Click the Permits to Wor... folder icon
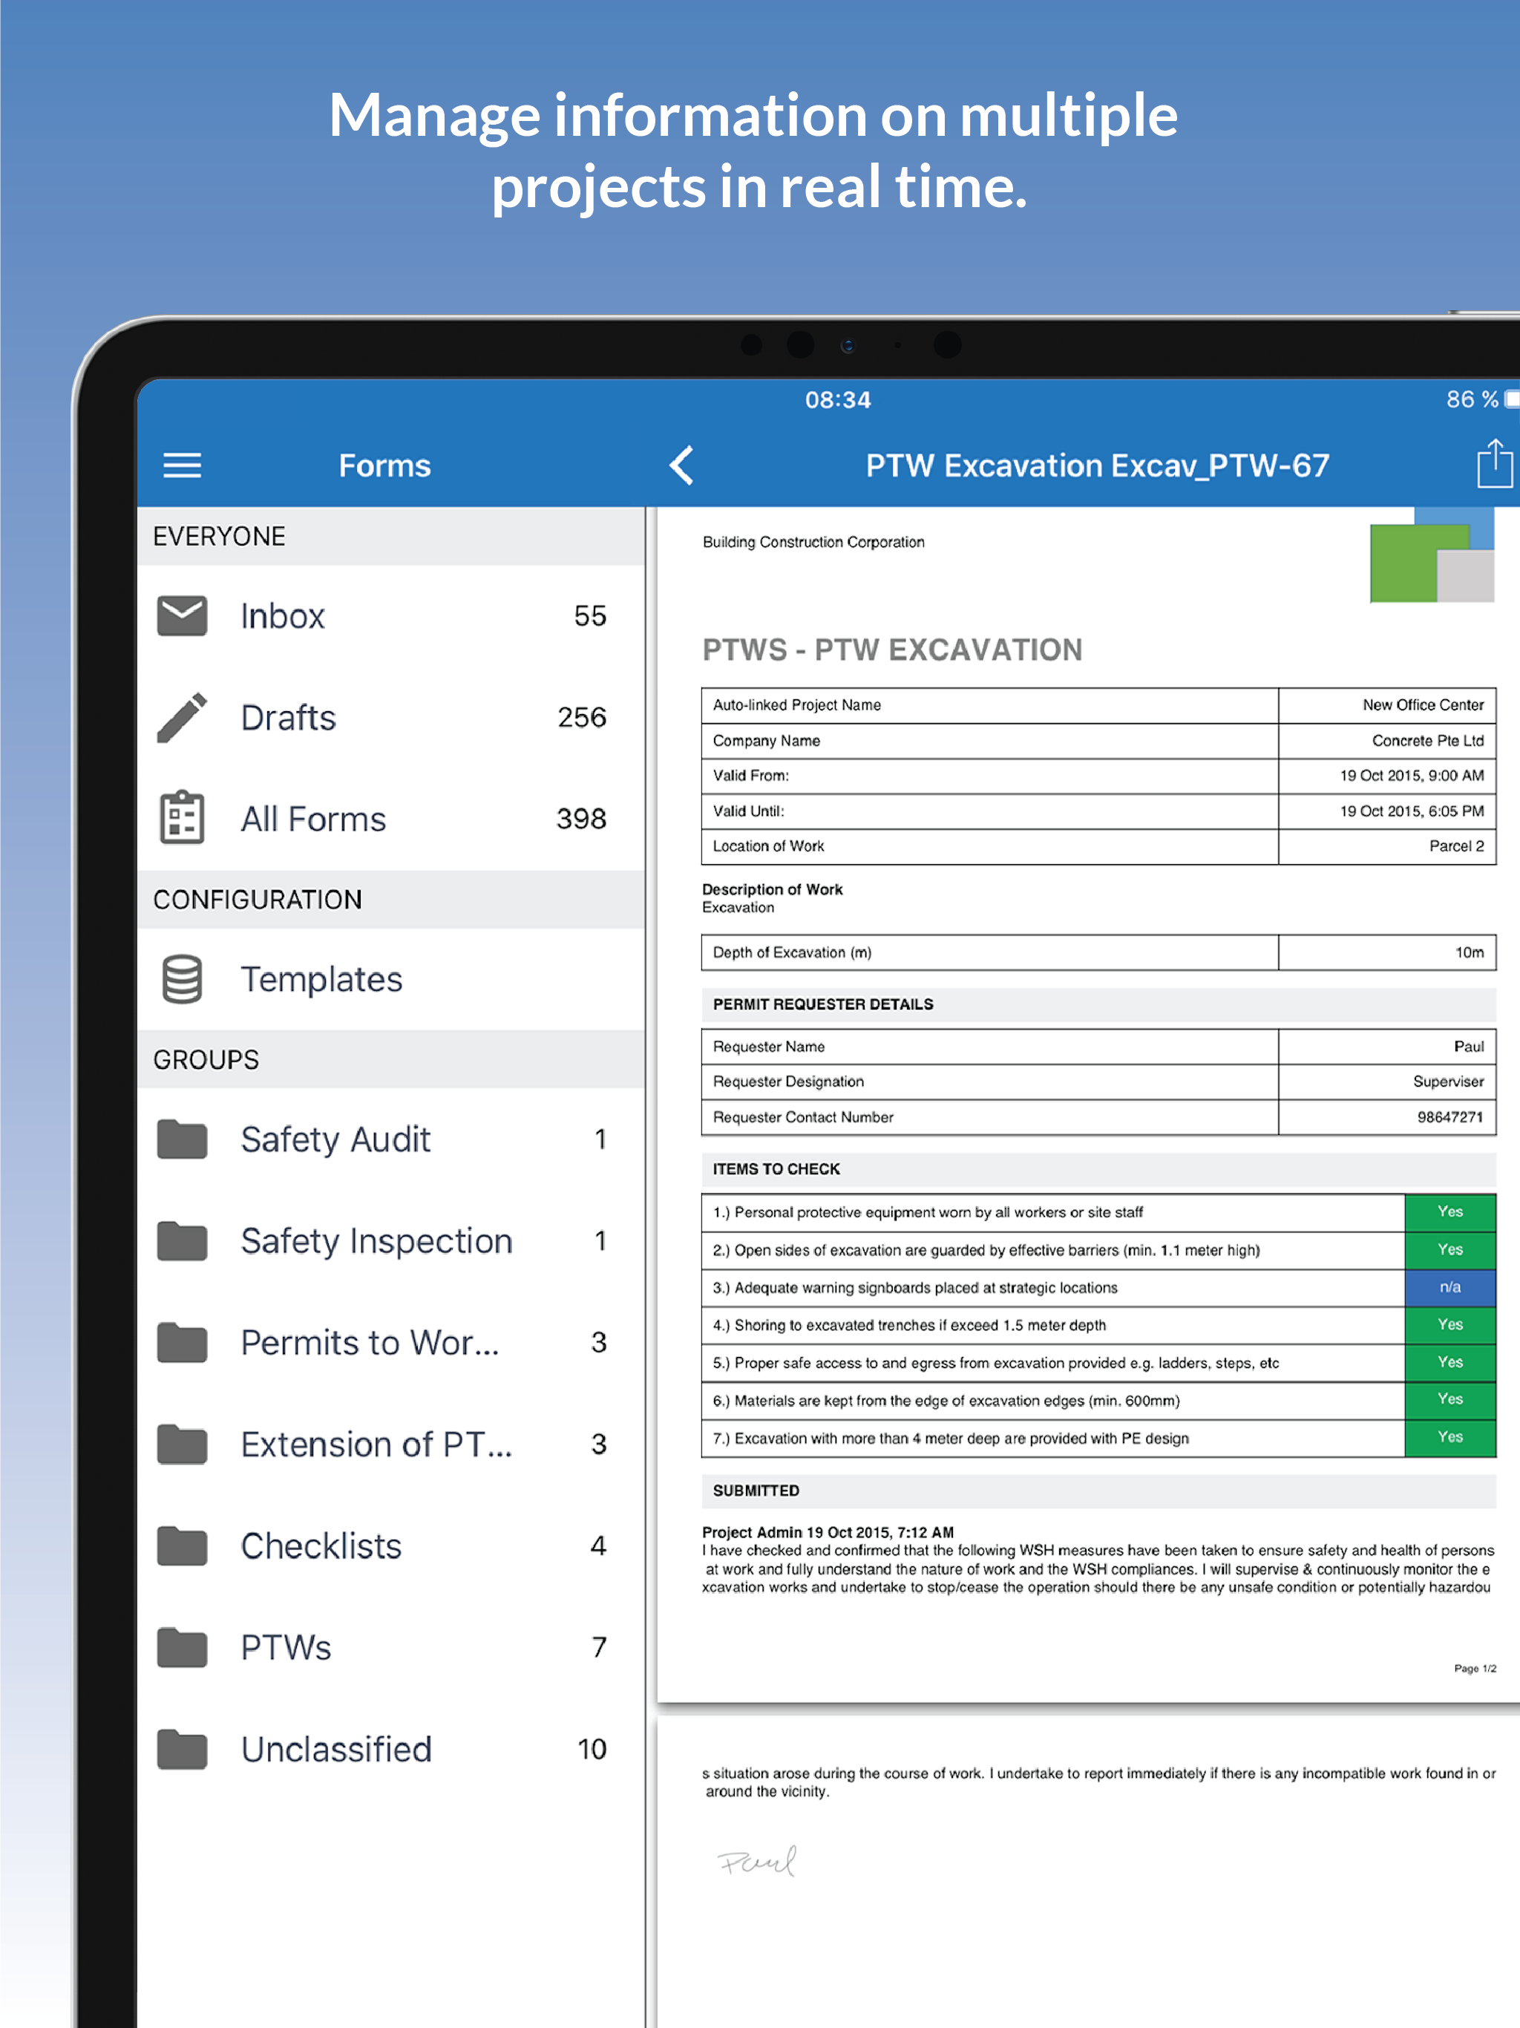 click(182, 1343)
